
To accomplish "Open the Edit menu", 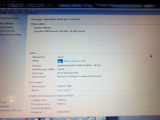I will tap(6, 10).
